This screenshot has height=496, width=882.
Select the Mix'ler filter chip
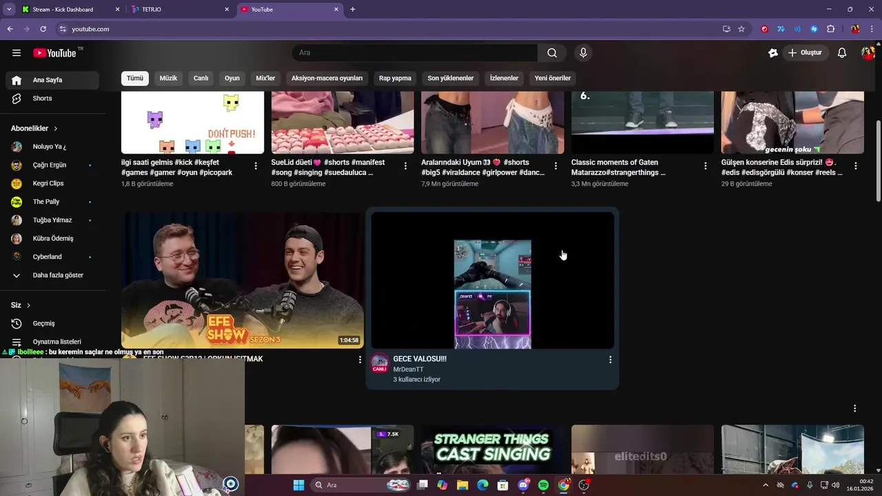point(265,78)
